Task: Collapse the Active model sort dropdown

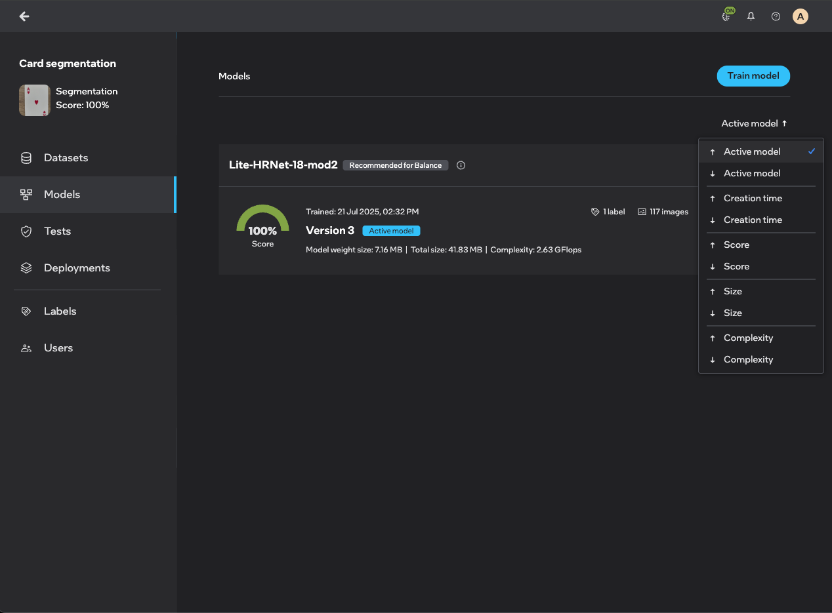Action: pos(754,123)
